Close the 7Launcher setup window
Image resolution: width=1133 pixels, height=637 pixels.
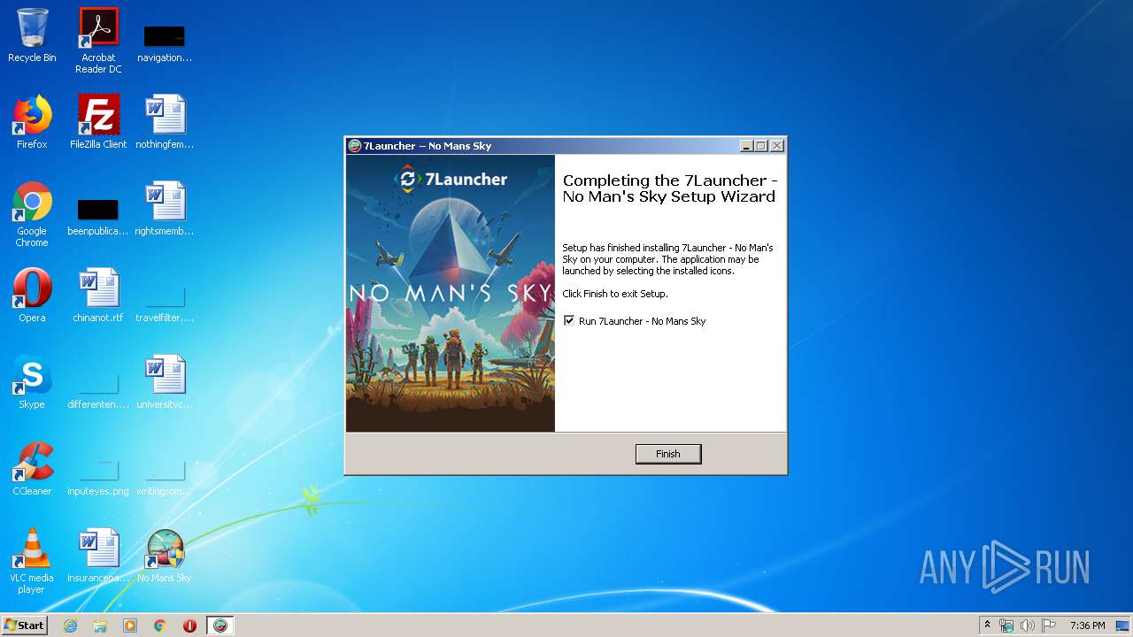(x=777, y=146)
